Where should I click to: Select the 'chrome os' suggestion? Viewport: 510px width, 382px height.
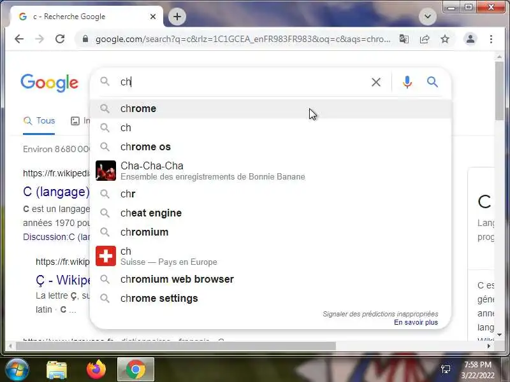pyautogui.click(x=270, y=147)
